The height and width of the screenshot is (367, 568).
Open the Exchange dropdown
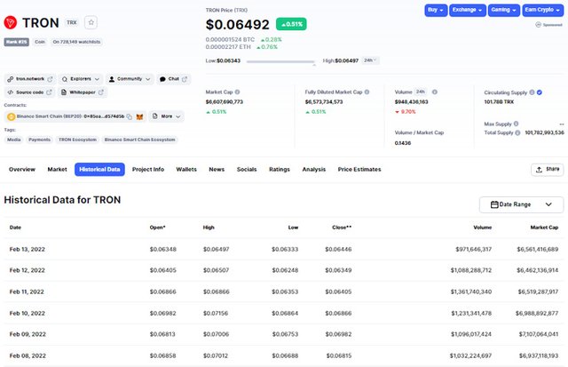[467, 10]
